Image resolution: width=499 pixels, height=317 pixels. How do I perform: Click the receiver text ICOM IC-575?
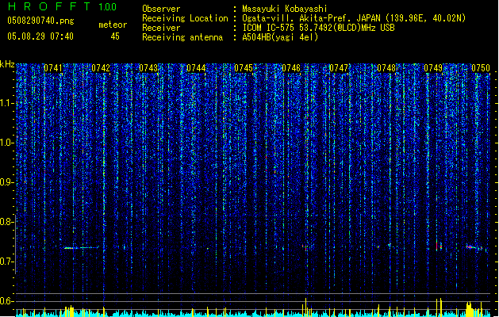(269, 28)
